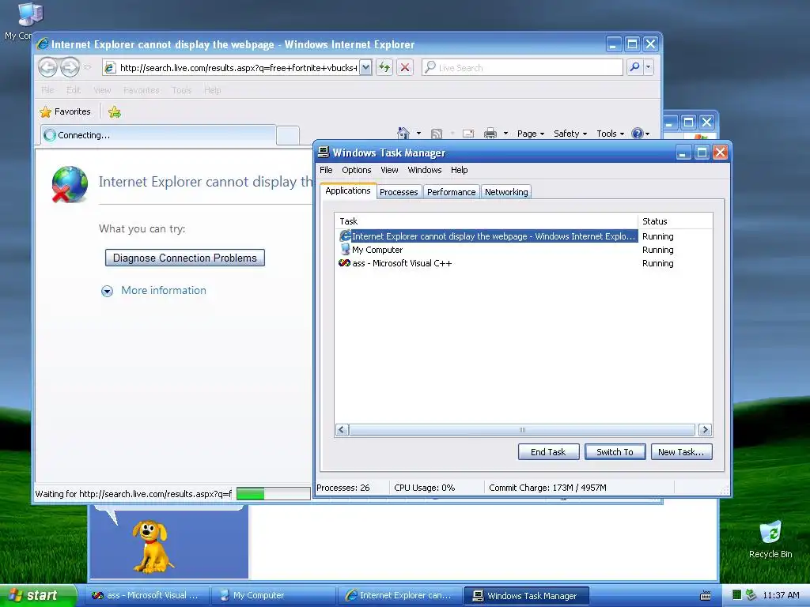Refresh the Internet Explorer page
The image size is (810, 607).
pos(384,67)
